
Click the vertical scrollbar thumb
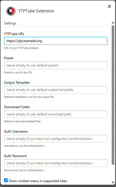coord(113,95)
